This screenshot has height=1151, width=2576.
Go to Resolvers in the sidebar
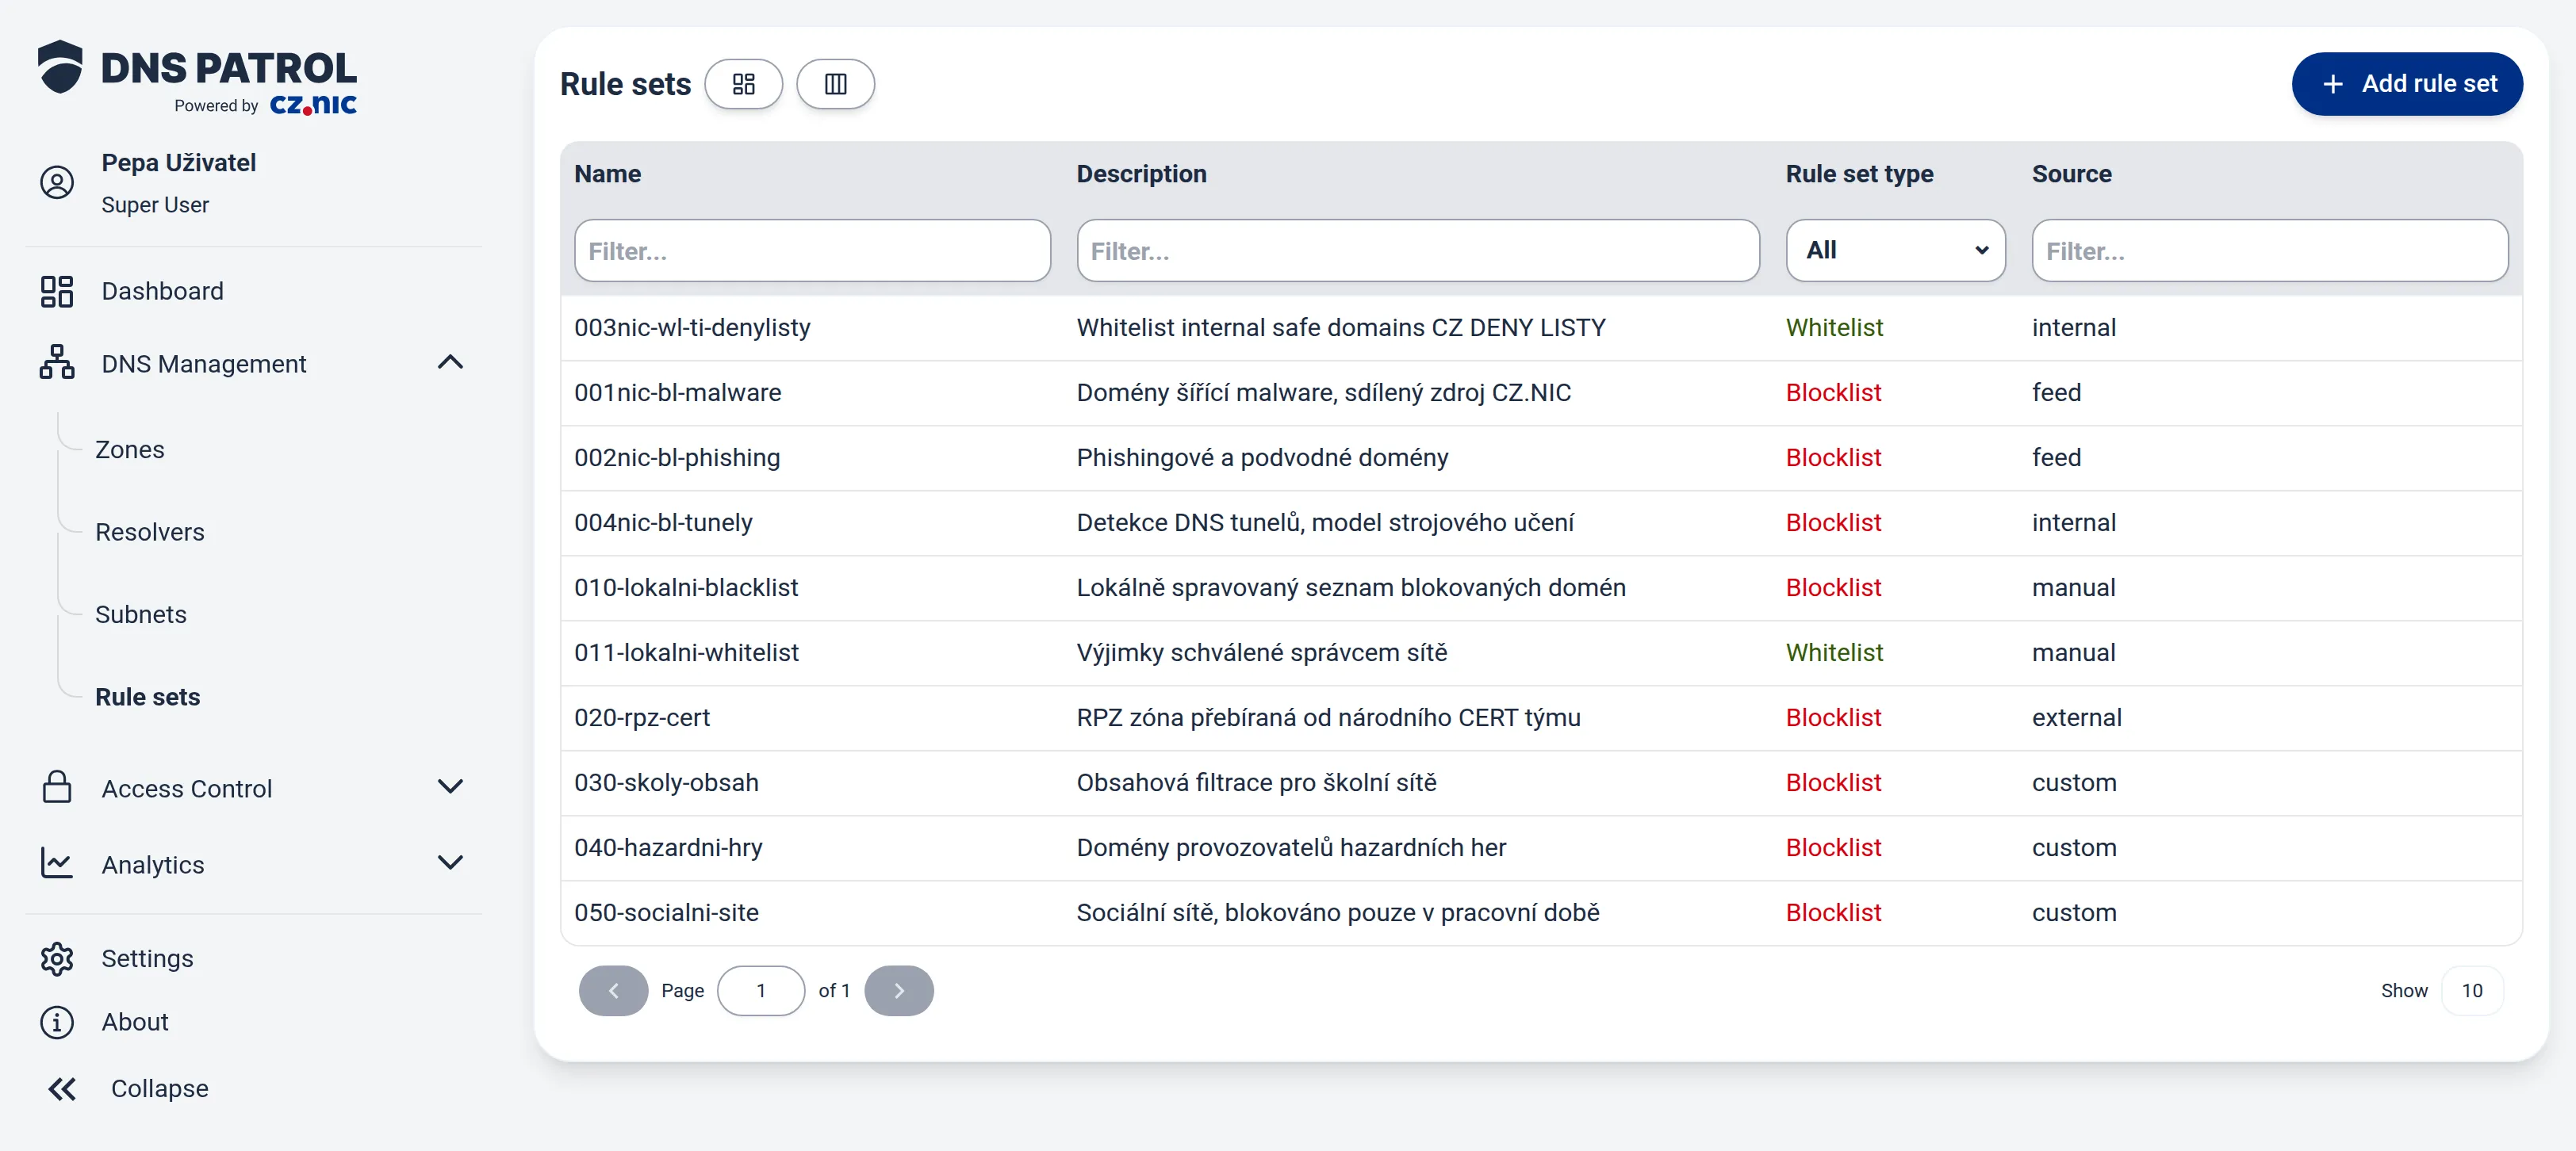tap(150, 532)
